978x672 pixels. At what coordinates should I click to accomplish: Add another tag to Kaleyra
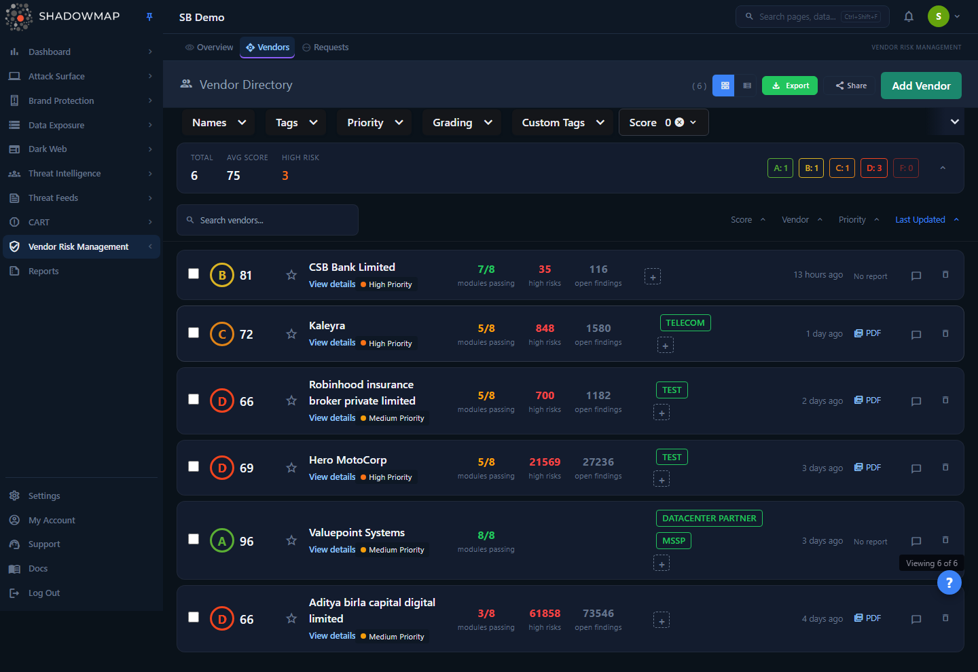click(x=666, y=346)
